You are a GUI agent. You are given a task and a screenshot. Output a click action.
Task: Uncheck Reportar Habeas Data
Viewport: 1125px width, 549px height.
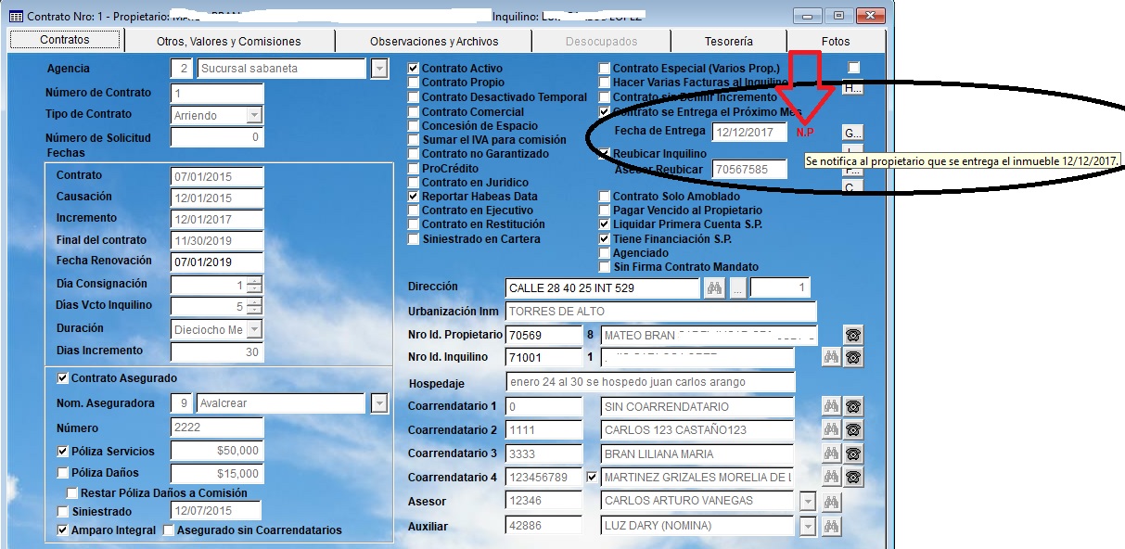click(415, 197)
